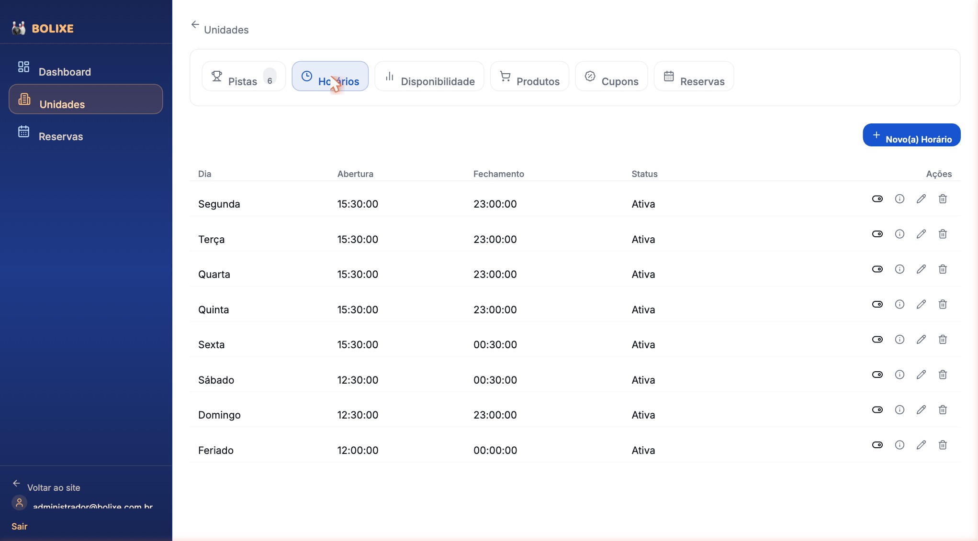Toggle status for Domingo schedule
Image resolution: width=978 pixels, height=541 pixels.
pyautogui.click(x=877, y=409)
